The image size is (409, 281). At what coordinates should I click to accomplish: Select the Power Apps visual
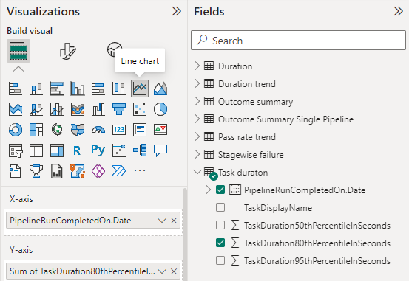click(x=98, y=171)
